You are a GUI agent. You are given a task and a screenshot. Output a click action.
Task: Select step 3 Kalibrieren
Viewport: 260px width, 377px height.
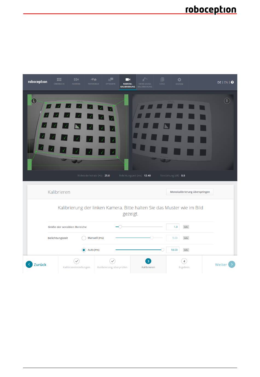coord(148,264)
